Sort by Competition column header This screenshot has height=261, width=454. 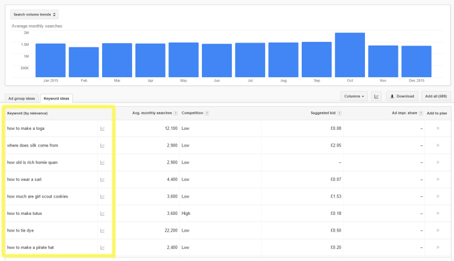click(192, 113)
